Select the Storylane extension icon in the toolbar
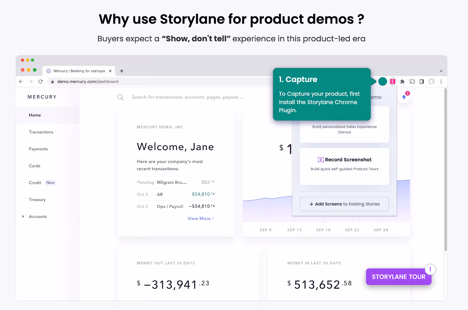This screenshot has width=468, height=310. [x=392, y=81]
